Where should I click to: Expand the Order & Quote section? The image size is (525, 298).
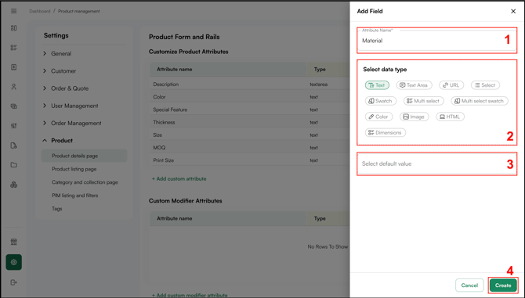(66, 88)
